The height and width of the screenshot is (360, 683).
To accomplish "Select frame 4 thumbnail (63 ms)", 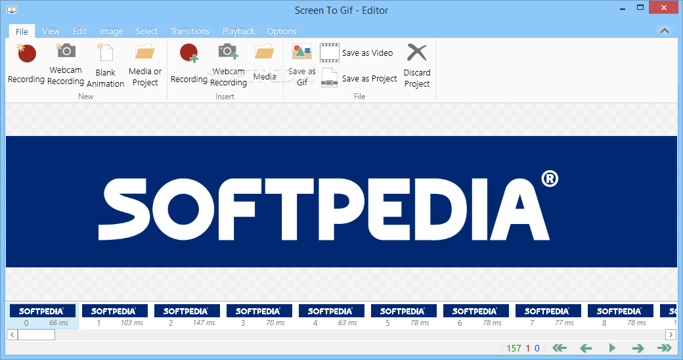I will click(x=332, y=316).
